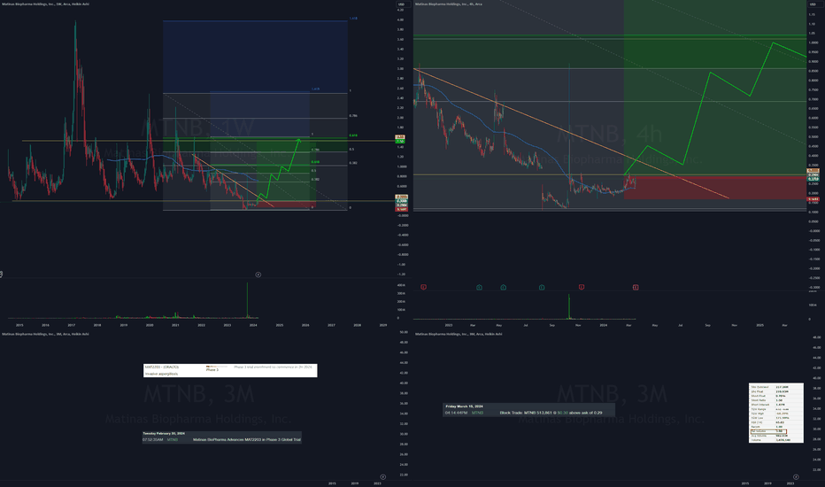Click the Nov 2023 label on the 4h chart time axis
Image resolution: width=825 pixels, height=487 pixels.
(x=578, y=325)
